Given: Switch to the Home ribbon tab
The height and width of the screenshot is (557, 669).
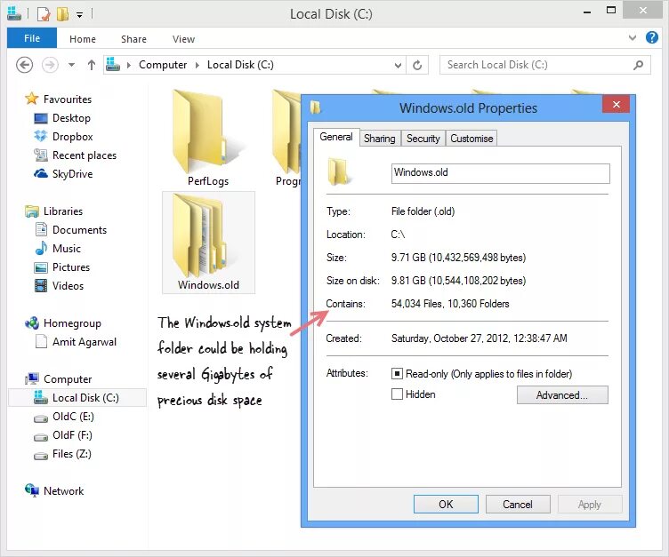Looking at the screenshot, I should 83,39.
